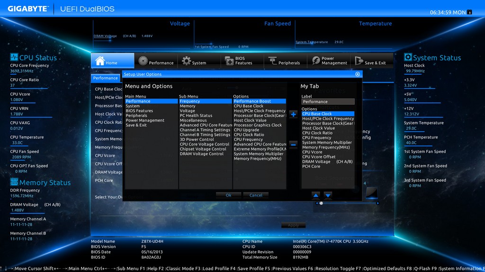
Task: Click the slider handle below My Tab
Action: (321, 203)
